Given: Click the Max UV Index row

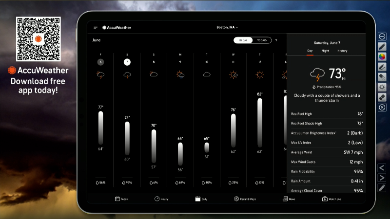Looking at the screenshot, I should [x=327, y=143].
